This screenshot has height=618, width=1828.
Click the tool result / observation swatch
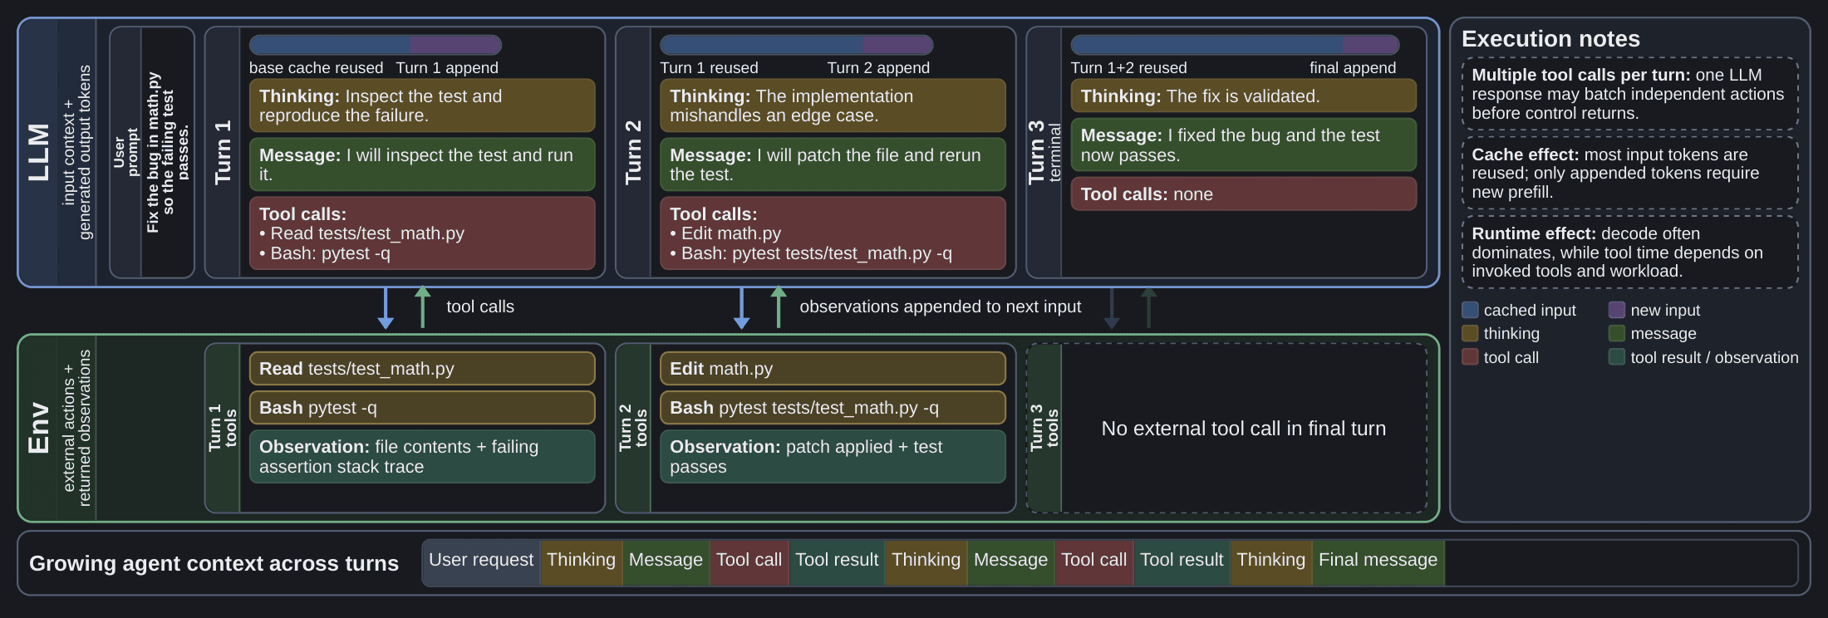pos(1616,357)
